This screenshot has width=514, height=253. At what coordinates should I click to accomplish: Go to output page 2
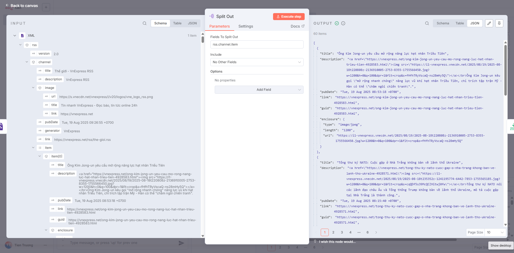[x=333, y=232]
